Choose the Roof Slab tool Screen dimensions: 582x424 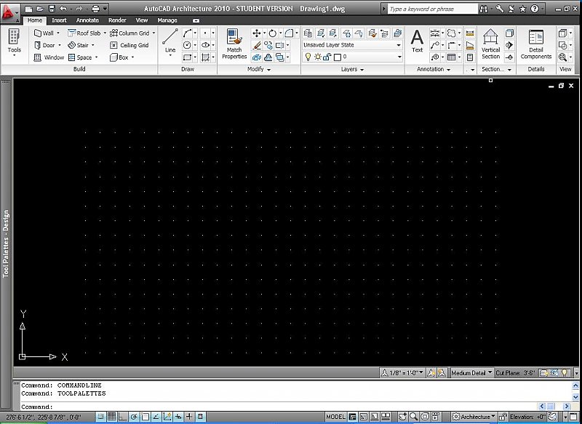click(84, 33)
